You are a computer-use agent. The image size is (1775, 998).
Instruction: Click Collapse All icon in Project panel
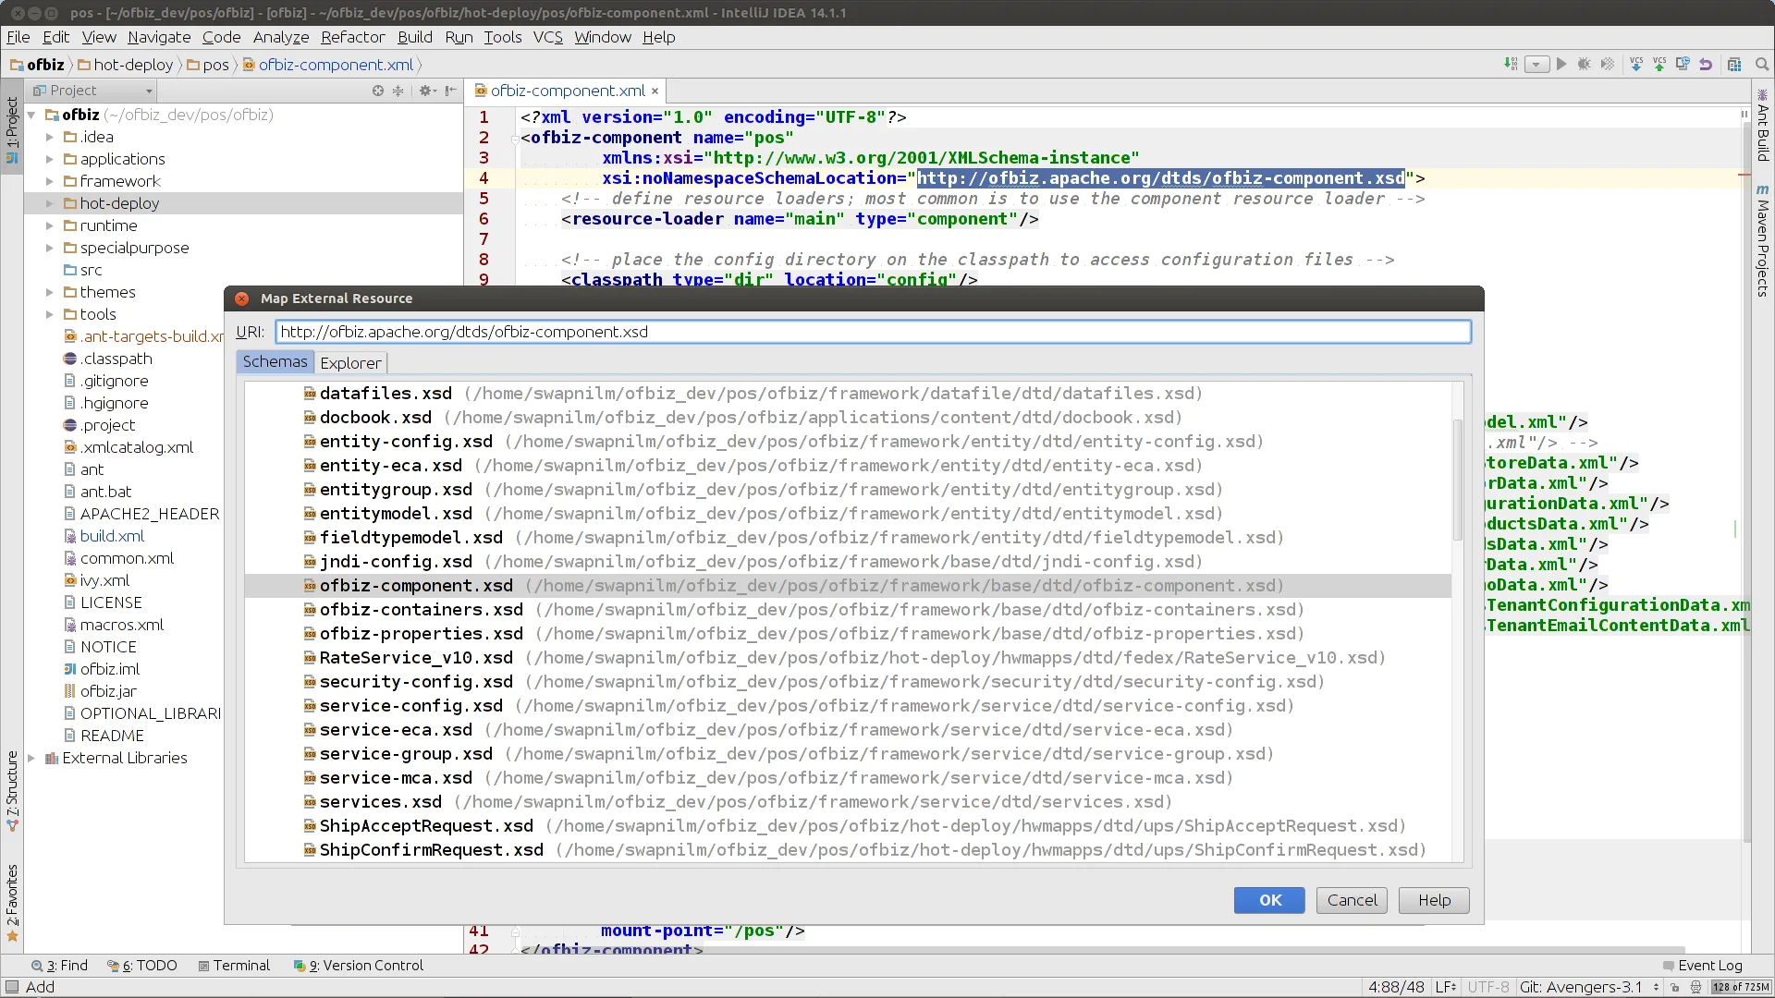pyautogui.click(x=398, y=91)
